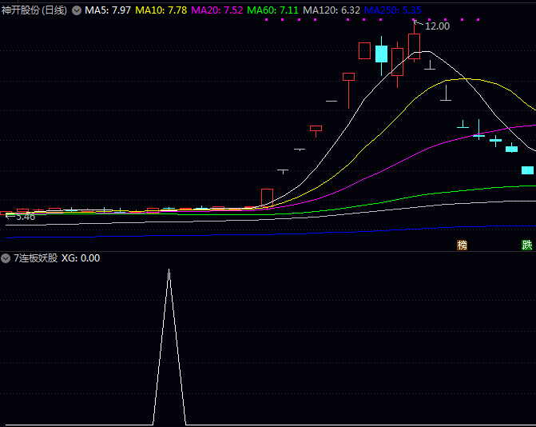Click the MA5: 7.97 label
Viewport: 536px width, 427px height.
click(x=108, y=10)
